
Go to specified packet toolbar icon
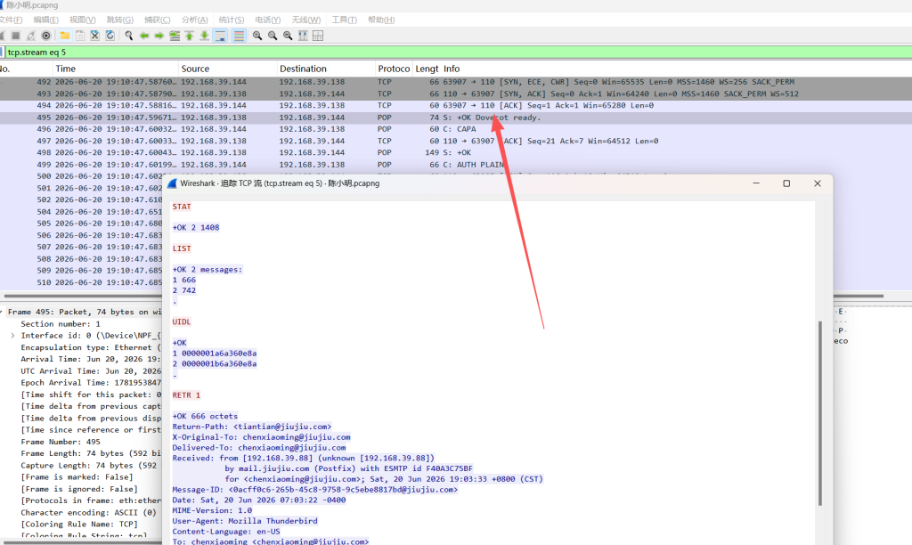tap(175, 36)
